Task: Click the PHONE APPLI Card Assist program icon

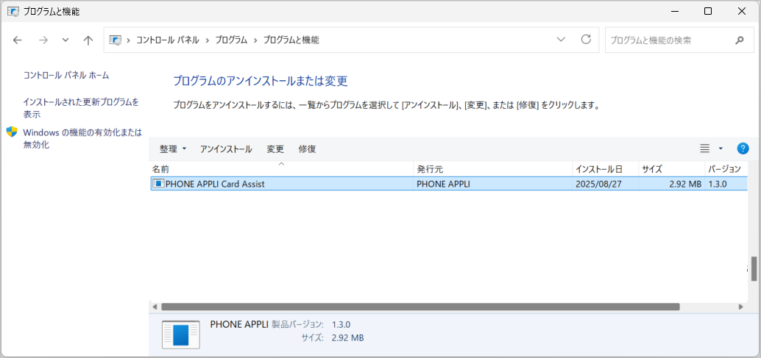Action: [x=157, y=184]
